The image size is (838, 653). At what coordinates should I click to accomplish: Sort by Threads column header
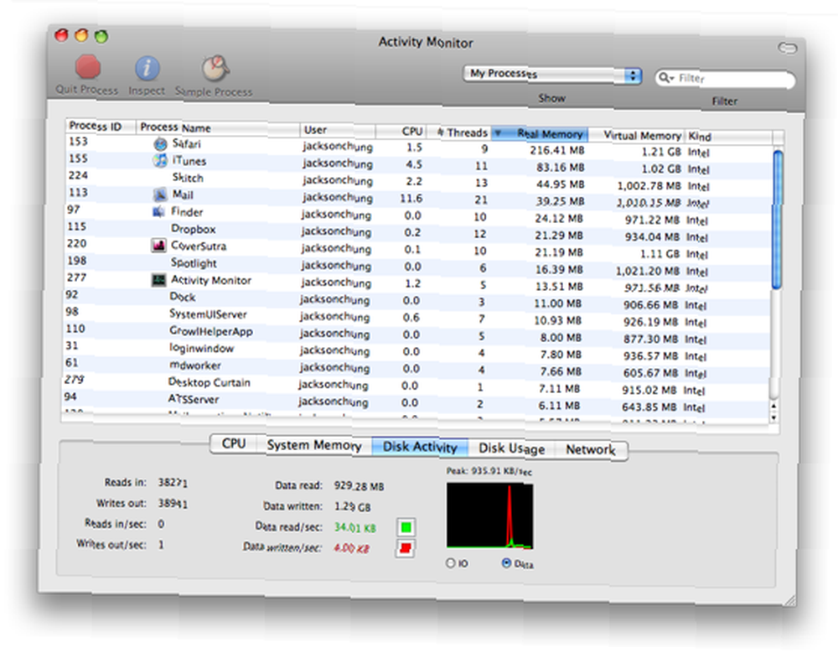pyautogui.click(x=458, y=132)
